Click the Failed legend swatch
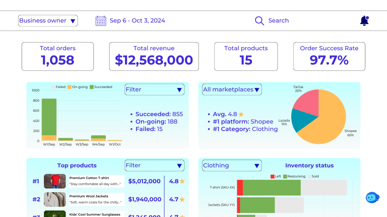 point(53,87)
